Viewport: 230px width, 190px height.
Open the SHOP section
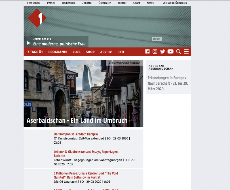point(90,52)
